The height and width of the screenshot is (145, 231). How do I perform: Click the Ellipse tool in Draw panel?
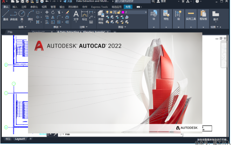38,17
